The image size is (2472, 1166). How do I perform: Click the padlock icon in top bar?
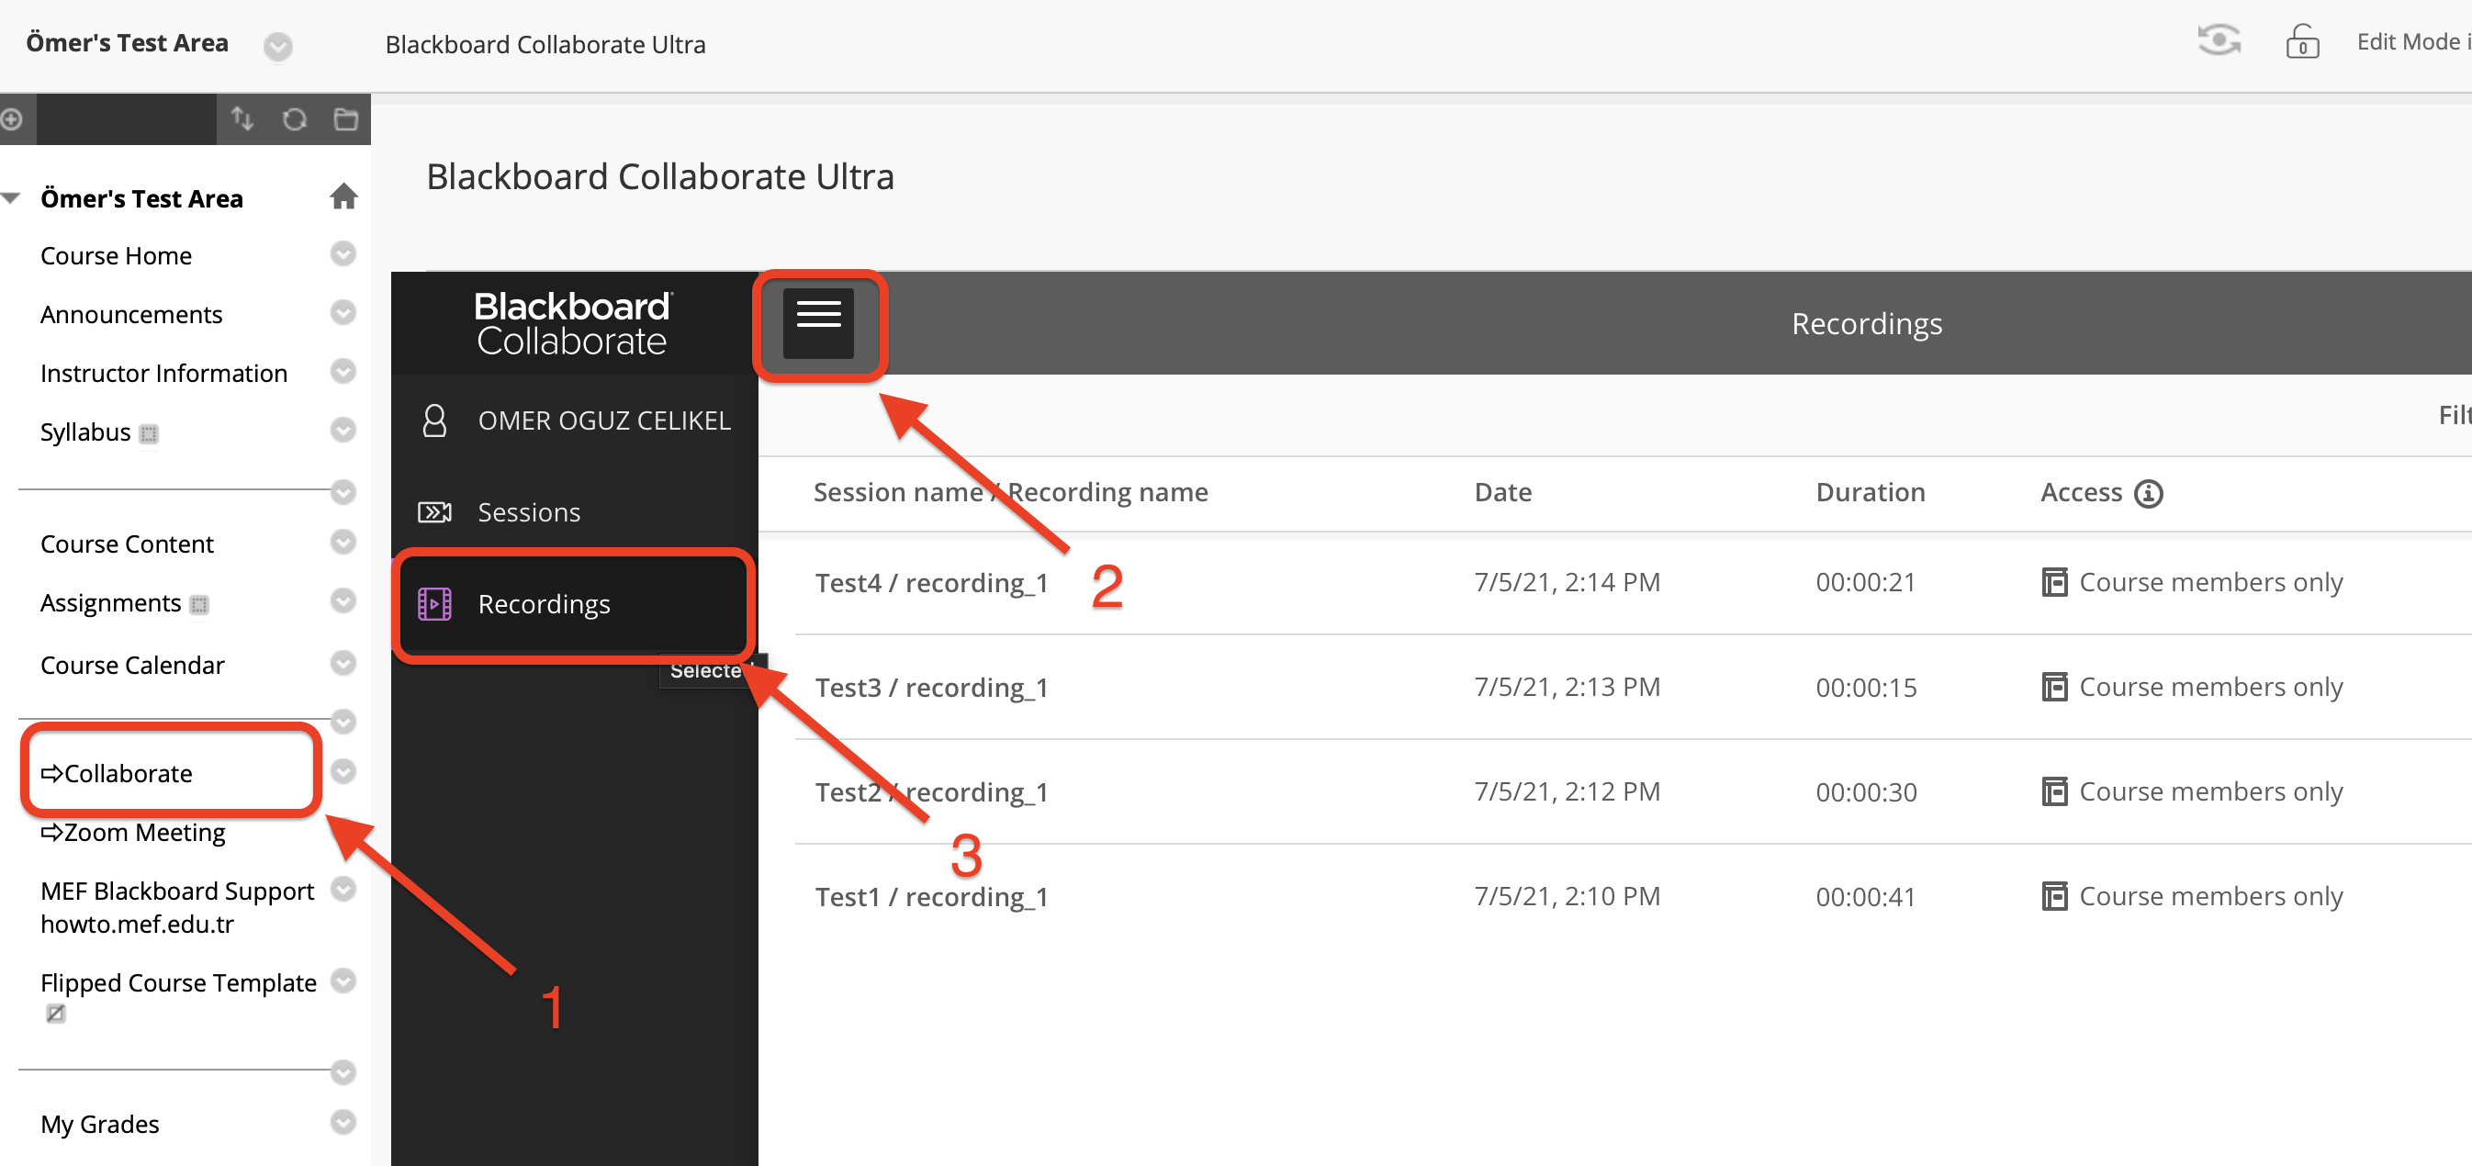[2301, 41]
